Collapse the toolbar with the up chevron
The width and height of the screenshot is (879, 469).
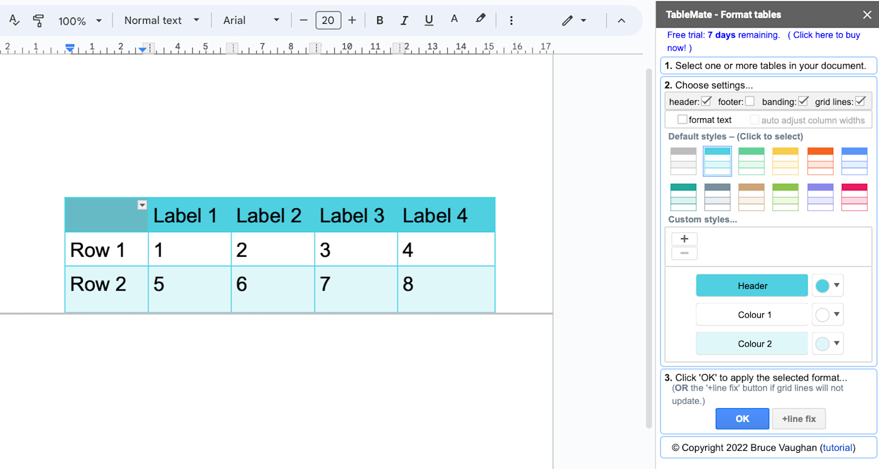(622, 21)
